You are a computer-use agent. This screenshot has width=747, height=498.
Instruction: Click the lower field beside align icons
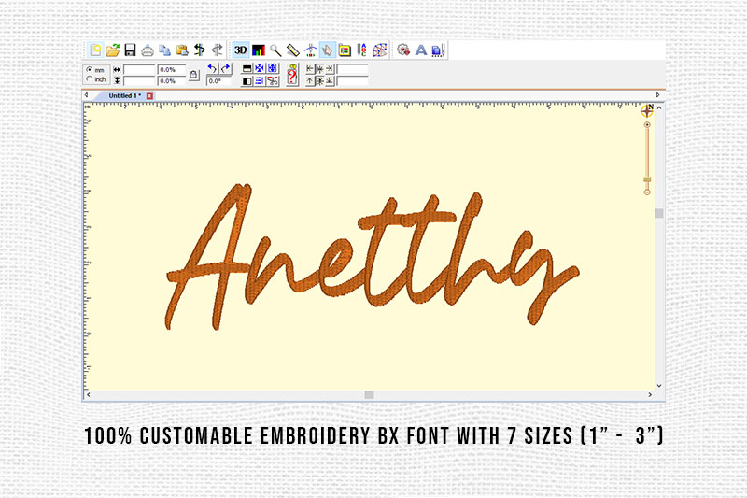(x=352, y=81)
